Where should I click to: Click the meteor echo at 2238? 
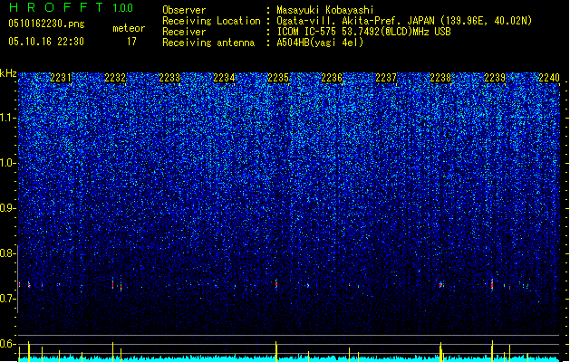441,285
